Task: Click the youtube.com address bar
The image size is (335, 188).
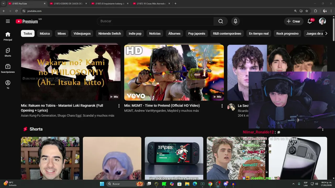Action: click(x=157, y=11)
